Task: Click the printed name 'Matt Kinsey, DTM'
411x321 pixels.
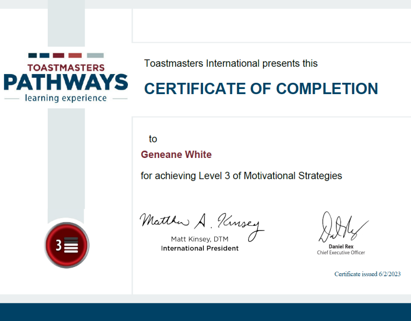Action: point(200,239)
